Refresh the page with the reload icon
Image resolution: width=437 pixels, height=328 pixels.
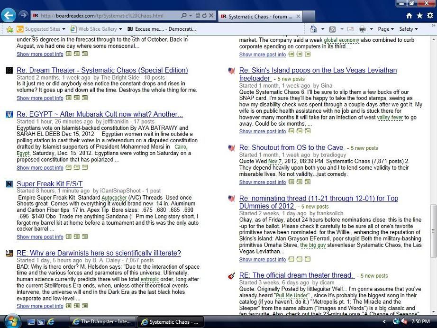[x=204, y=16]
